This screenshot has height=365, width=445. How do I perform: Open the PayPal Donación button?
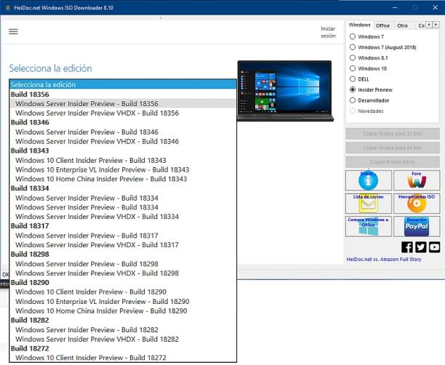(x=417, y=227)
